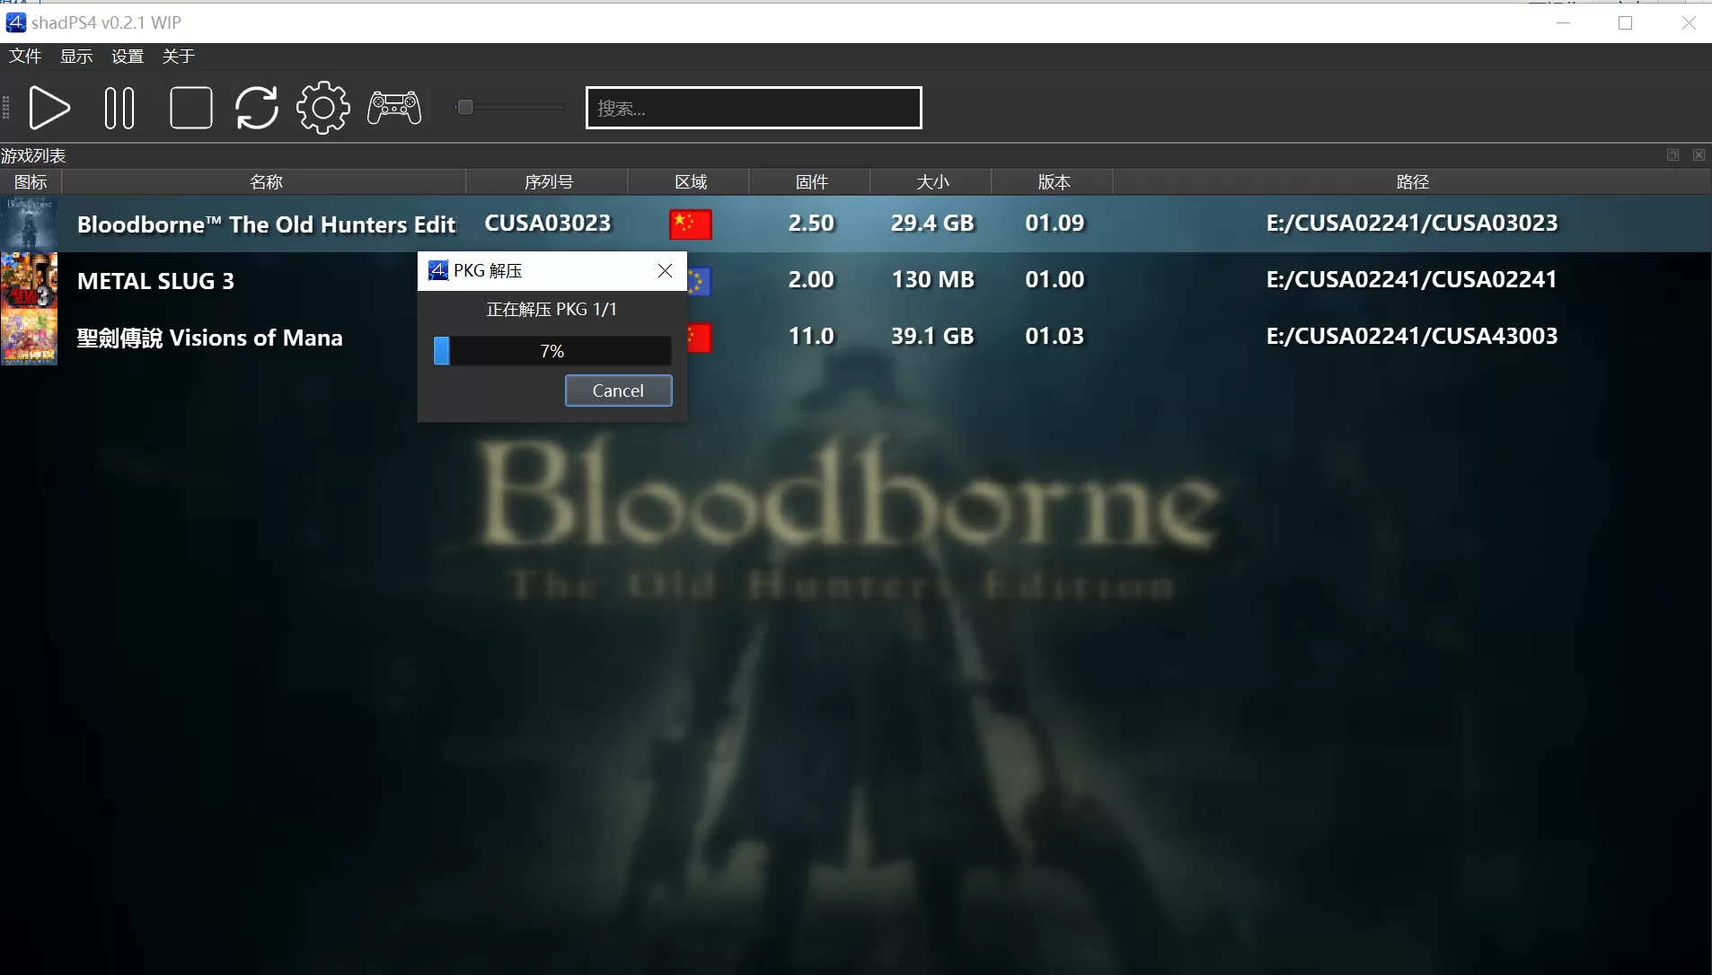Click the Play button in the toolbar

click(x=49, y=108)
